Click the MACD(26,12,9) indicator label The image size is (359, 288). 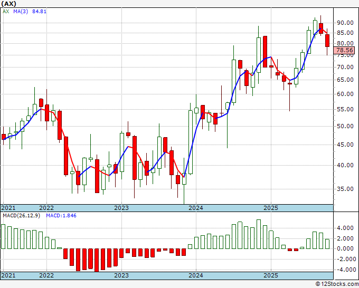[x=21, y=216]
